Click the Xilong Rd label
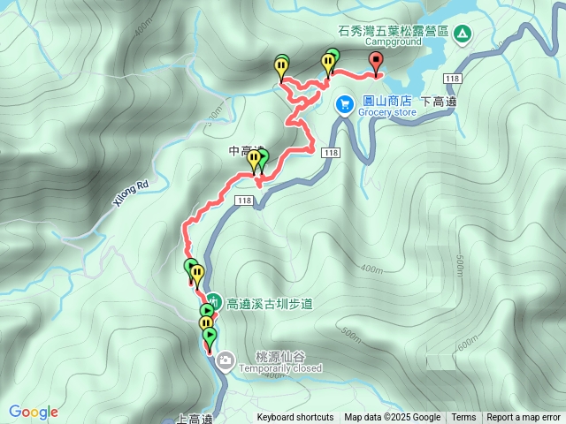The height and width of the screenshot is (424, 566). coord(131,193)
